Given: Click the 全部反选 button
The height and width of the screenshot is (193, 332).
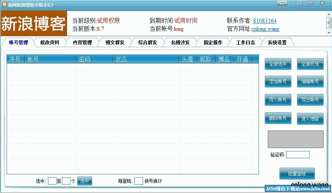Looking at the screenshot, I should tap(310, 64).
